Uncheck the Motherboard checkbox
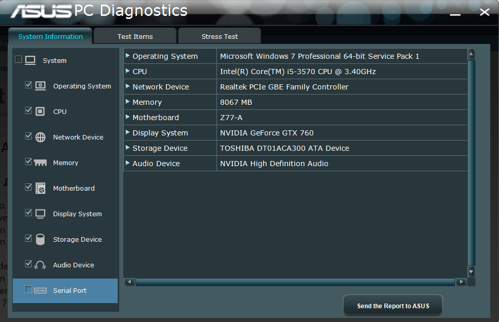 coord(29,187)
